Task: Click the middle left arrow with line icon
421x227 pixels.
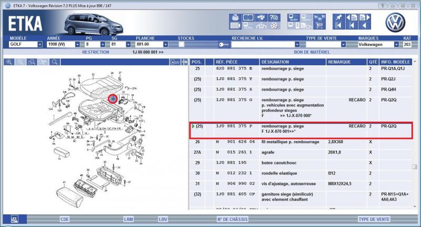Action: (x=352, y=26)
